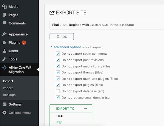Uncheck Do not export plugins (files)
Image resolution: width=164 pixels, height=126 pixels.
[x=58, y=85]
